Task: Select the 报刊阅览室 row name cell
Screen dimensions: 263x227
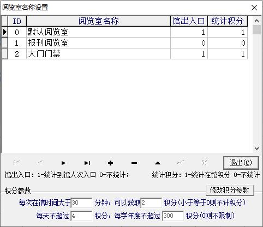Action: pyautogui.click(x=98, y=43)
